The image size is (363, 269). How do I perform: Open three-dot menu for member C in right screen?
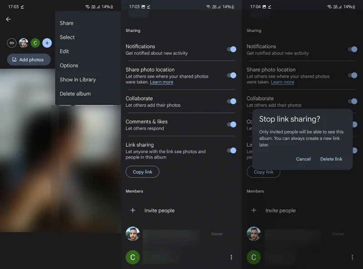[353, 257]
